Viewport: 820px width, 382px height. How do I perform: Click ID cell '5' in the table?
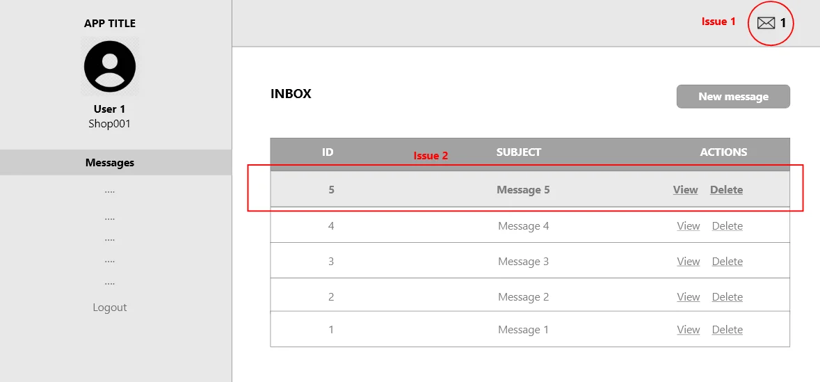pos(332,189)
